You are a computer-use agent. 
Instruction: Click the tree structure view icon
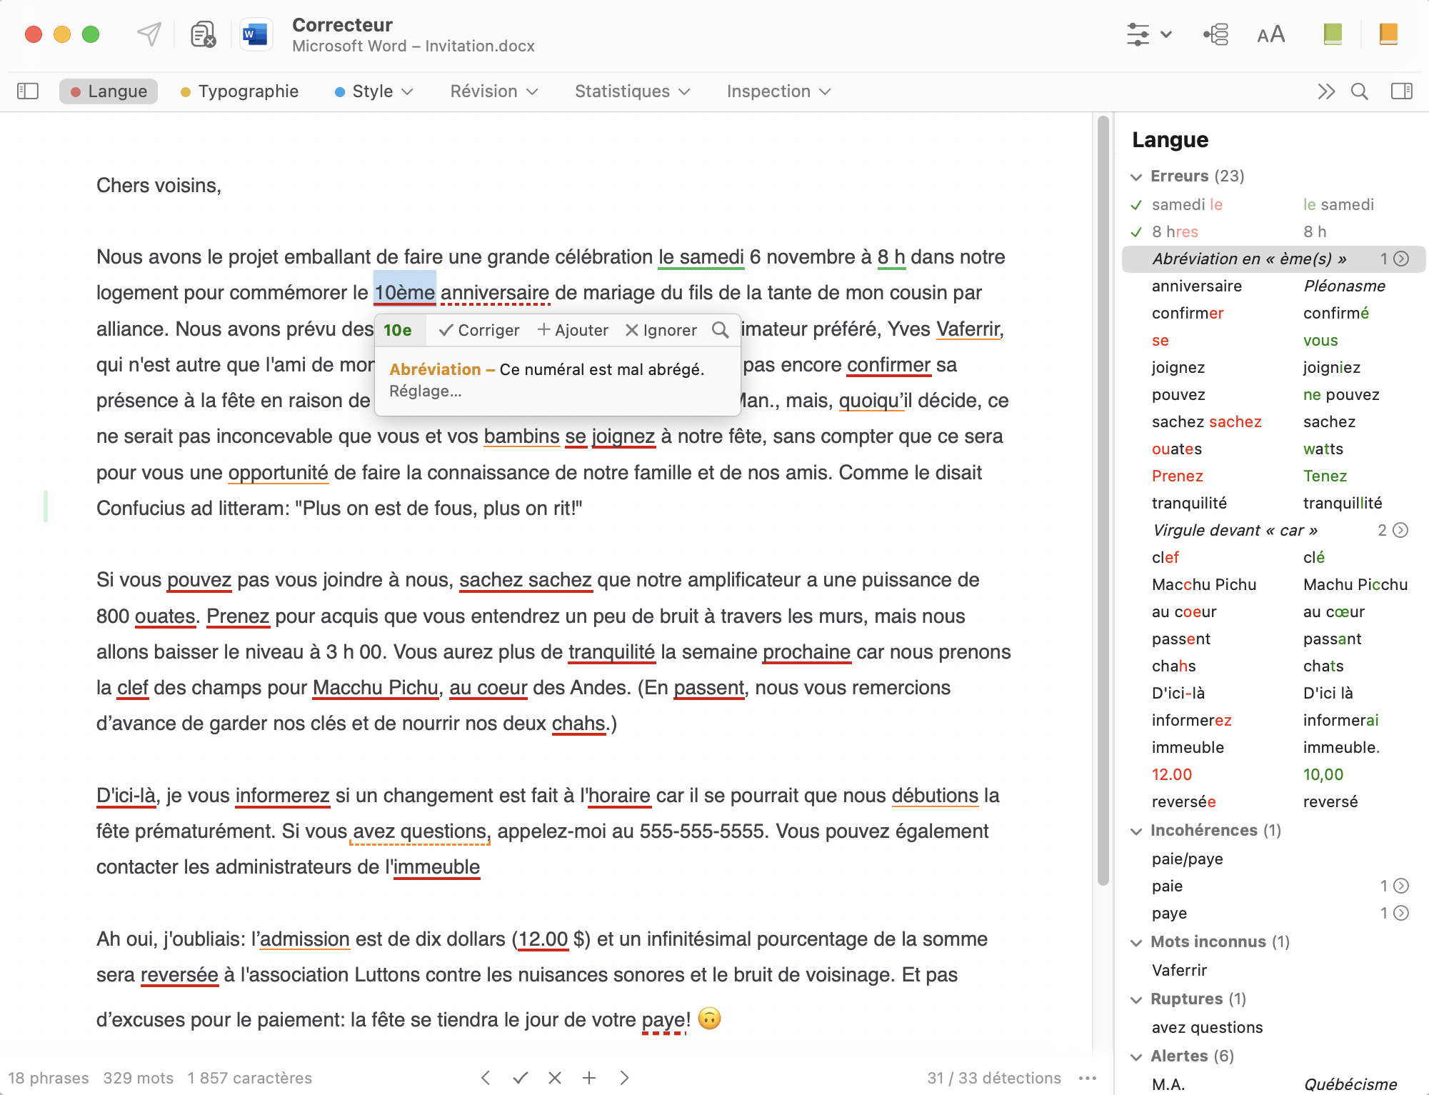1215,34
